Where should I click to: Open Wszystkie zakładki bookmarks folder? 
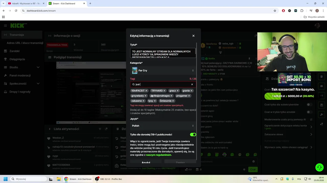click(x=314, y=17)
